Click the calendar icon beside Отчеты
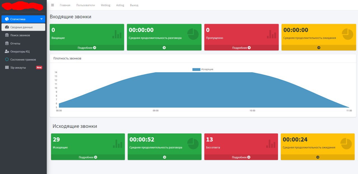 7,43
